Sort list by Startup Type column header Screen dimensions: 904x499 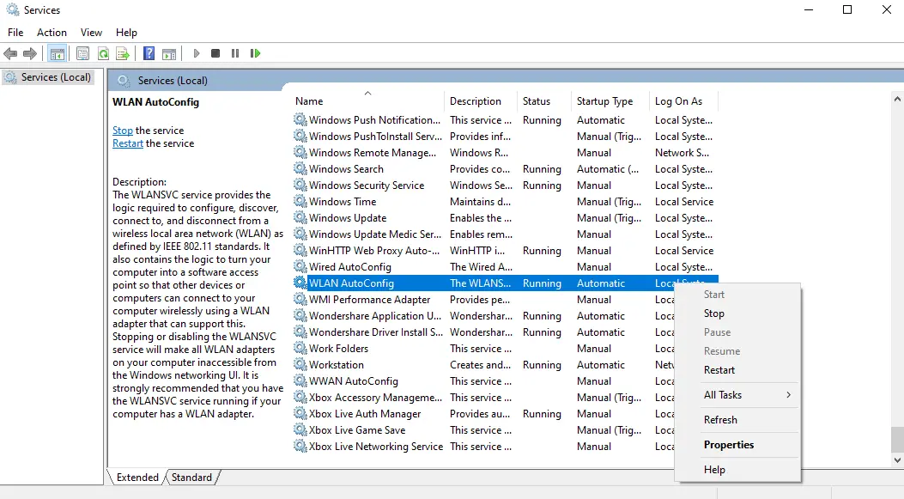[x=610, y=101]
